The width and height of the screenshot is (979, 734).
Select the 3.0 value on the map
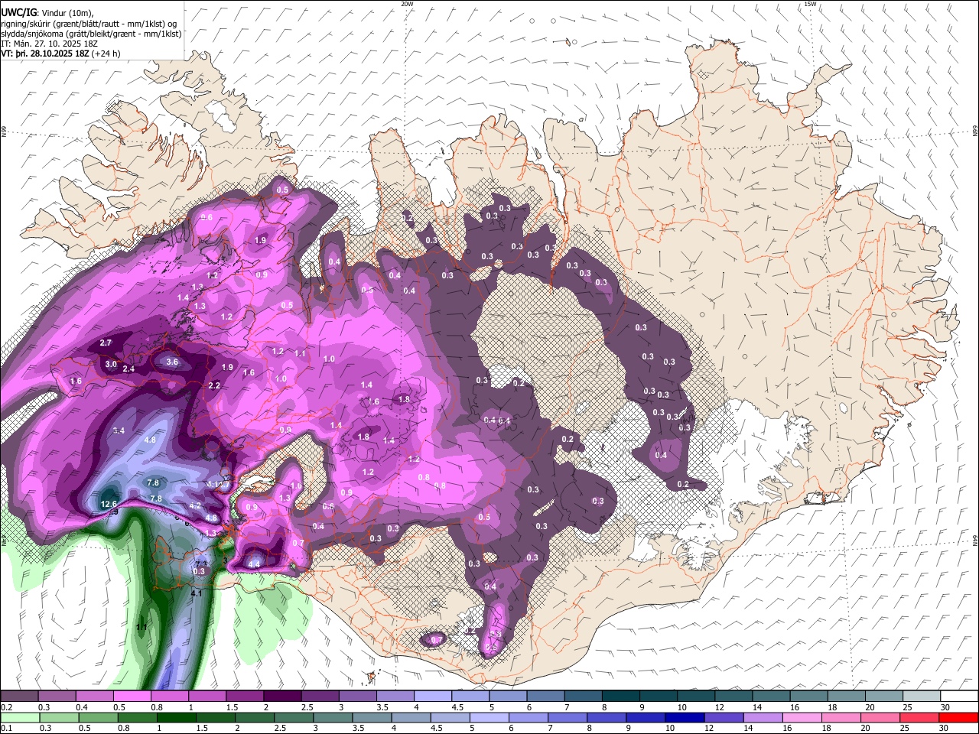coord(111,365)
